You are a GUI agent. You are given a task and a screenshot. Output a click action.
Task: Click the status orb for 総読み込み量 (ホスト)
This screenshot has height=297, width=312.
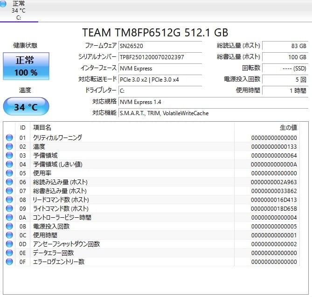9,182
